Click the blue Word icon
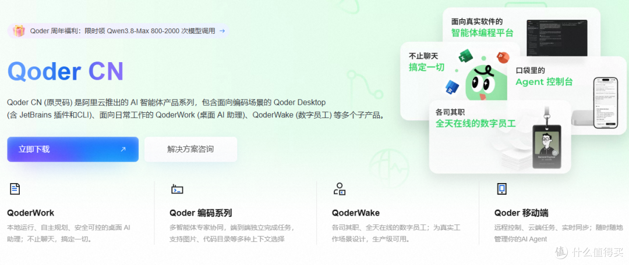629x265 pixels. pos(452,88)
